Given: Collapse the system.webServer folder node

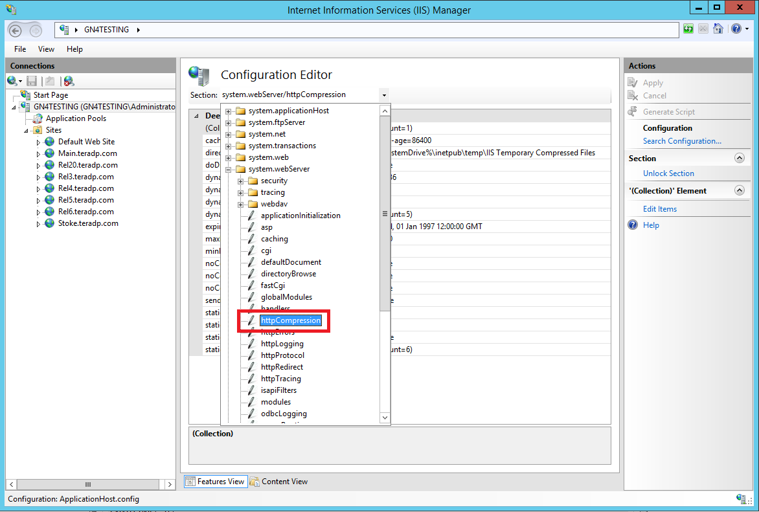Looking at the screenshot, I should (x=228, y=170).
